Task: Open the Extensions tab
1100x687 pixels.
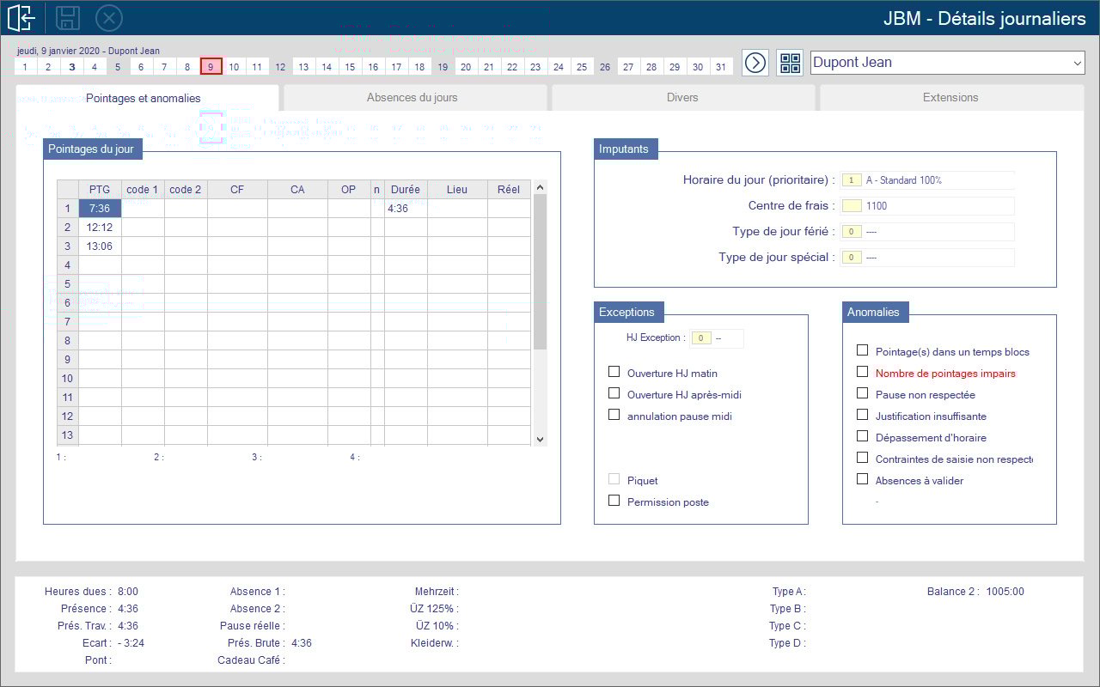Action: click(x=950, y=98)
